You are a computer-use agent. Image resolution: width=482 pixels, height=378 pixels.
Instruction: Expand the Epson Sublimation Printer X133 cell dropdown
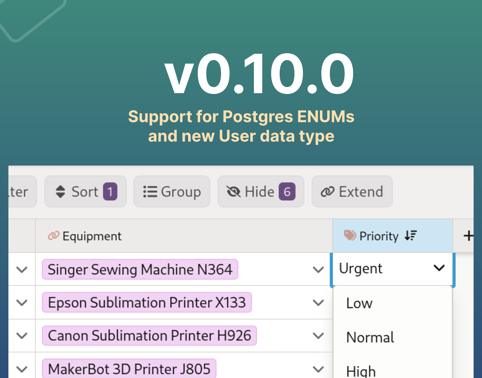pos(318,302)
